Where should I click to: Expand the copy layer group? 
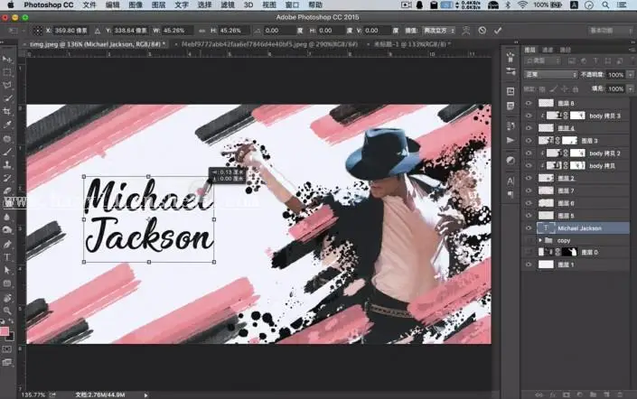click(540, 240)
